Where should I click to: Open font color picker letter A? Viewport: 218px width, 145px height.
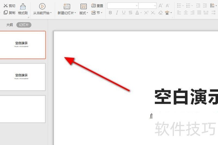[x=137, y=13]
